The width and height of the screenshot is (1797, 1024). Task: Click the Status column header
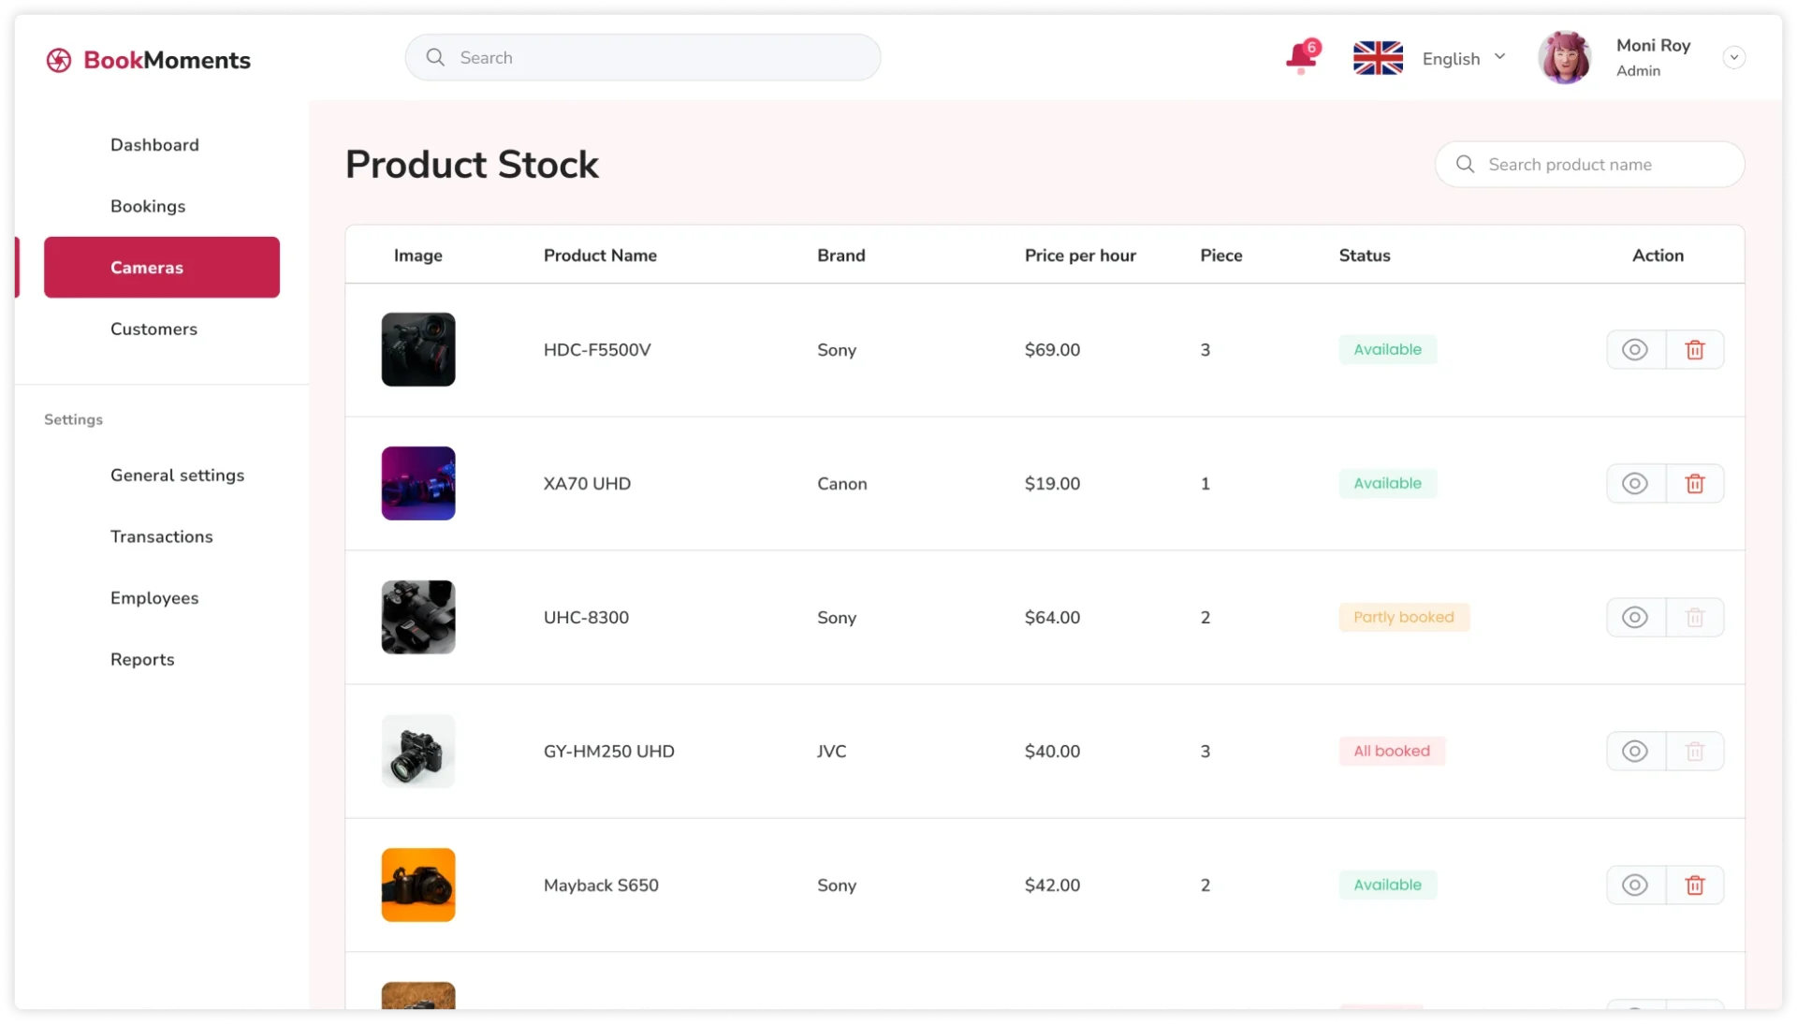pos(1364,256)
